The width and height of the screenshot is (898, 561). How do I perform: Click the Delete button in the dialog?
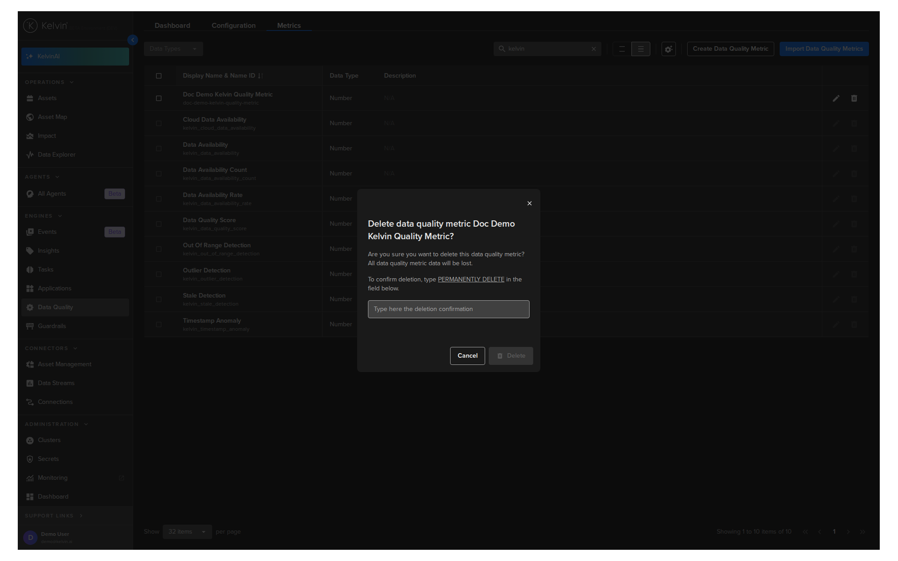[511, 356]
